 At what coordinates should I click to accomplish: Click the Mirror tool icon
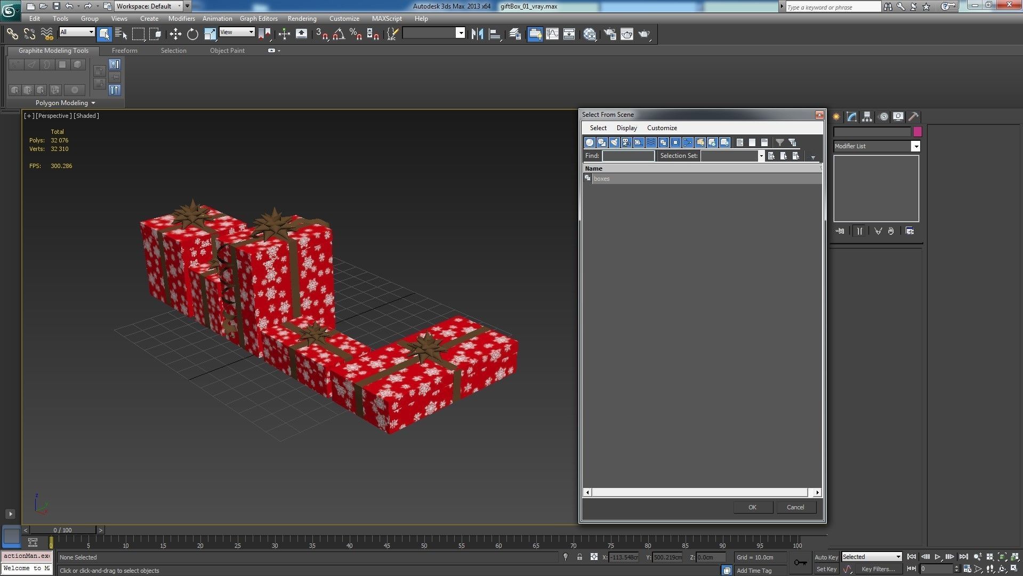pos(477,34)
